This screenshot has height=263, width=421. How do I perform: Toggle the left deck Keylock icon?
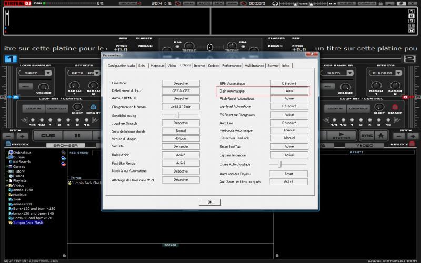pyautogui.click(x=8, y=144)
